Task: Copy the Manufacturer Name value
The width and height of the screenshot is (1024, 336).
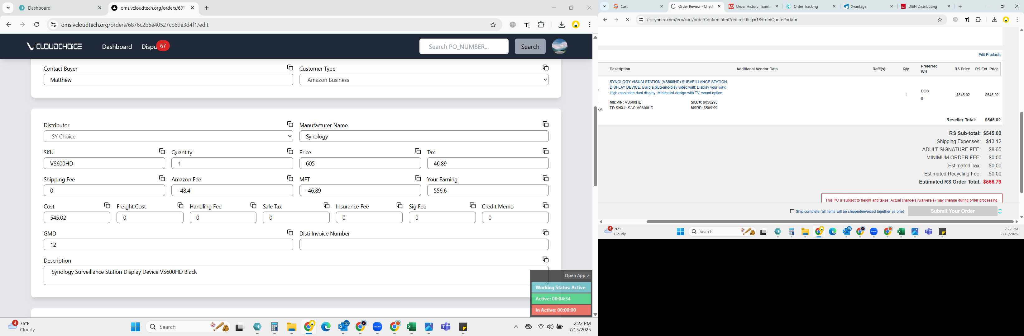Action: point(545,124)
